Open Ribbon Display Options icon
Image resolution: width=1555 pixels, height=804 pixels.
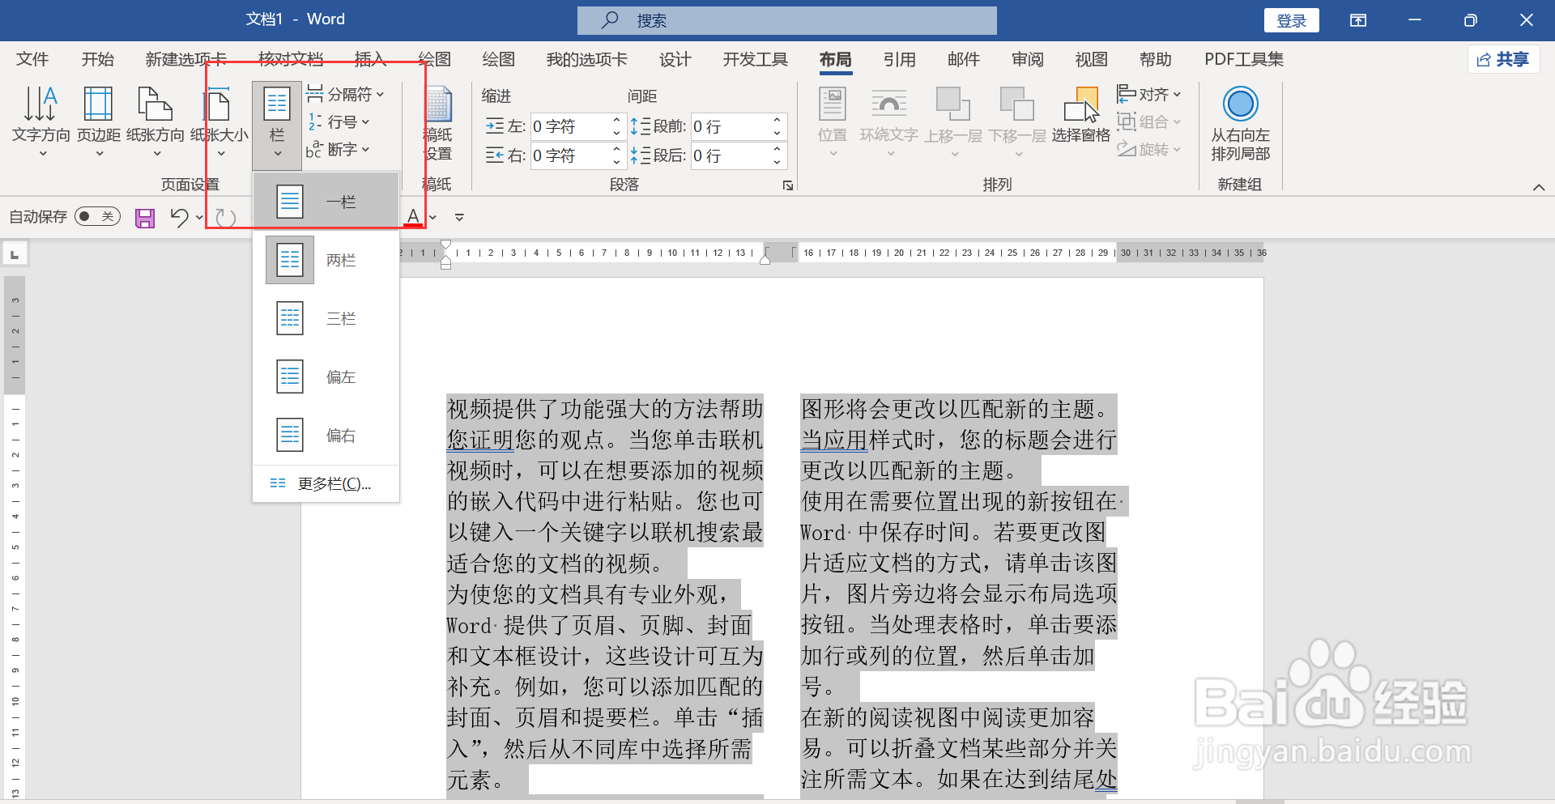(x=1358, y=20)
